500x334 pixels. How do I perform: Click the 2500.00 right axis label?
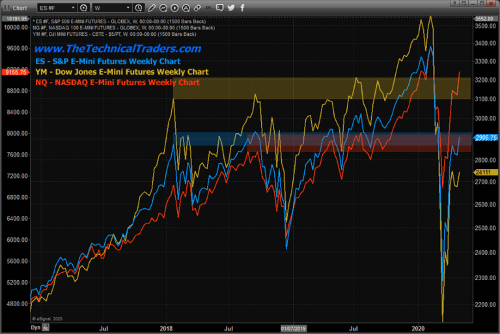485,228
